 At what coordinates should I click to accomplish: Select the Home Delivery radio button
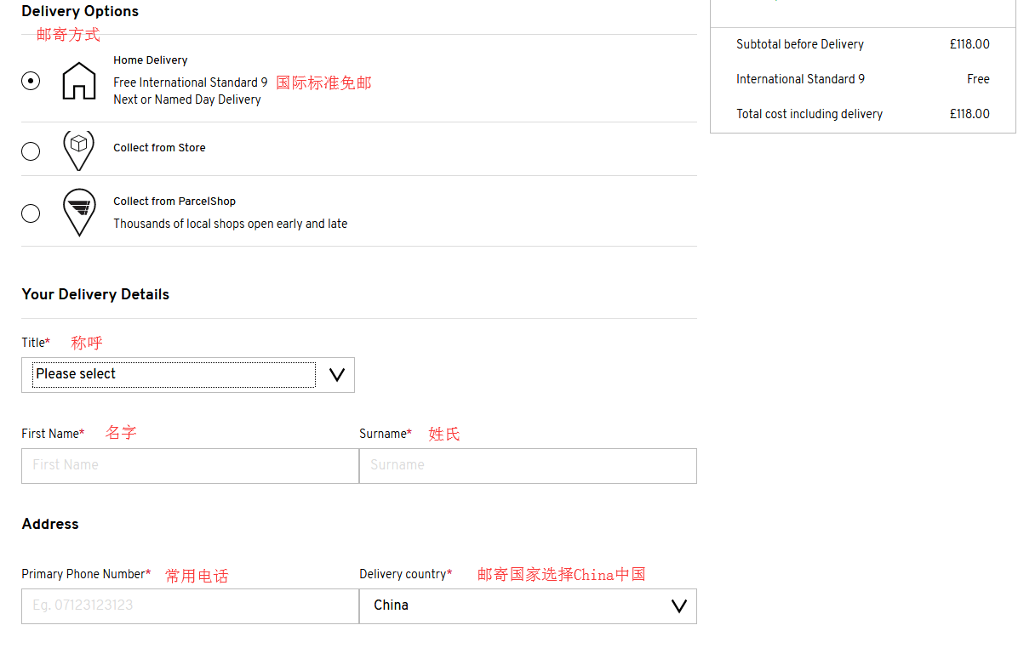[x=31, y=81]
